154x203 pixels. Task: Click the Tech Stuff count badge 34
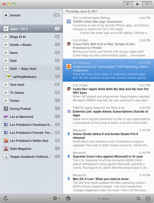pyautogui.click(x=57, y=85)
